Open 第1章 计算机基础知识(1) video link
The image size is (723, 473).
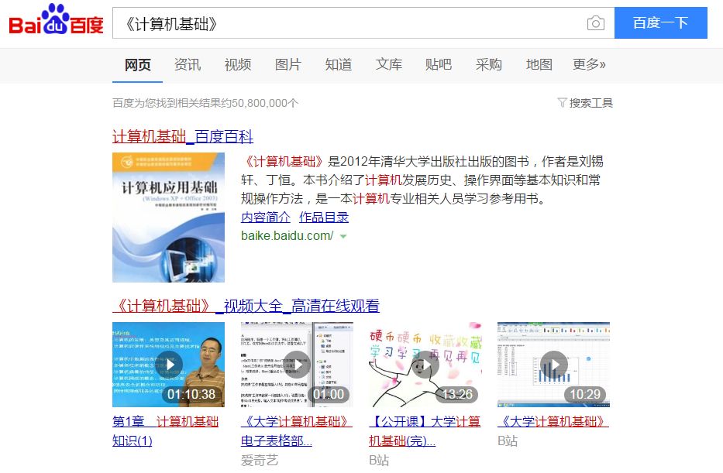tap(166, 431)
